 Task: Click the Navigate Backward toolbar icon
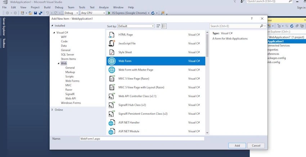pyautogui.click(x=8, y=13)
